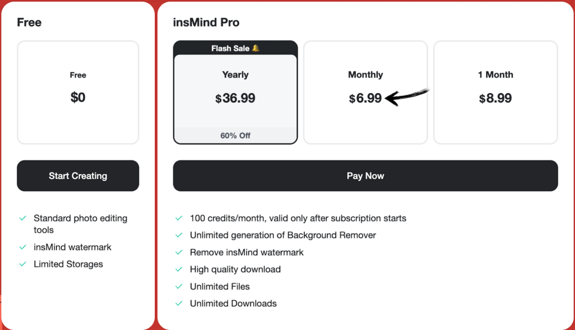Select the Free $0 plan card
Screen dimensions: 575x330
[x=78, y=93]
